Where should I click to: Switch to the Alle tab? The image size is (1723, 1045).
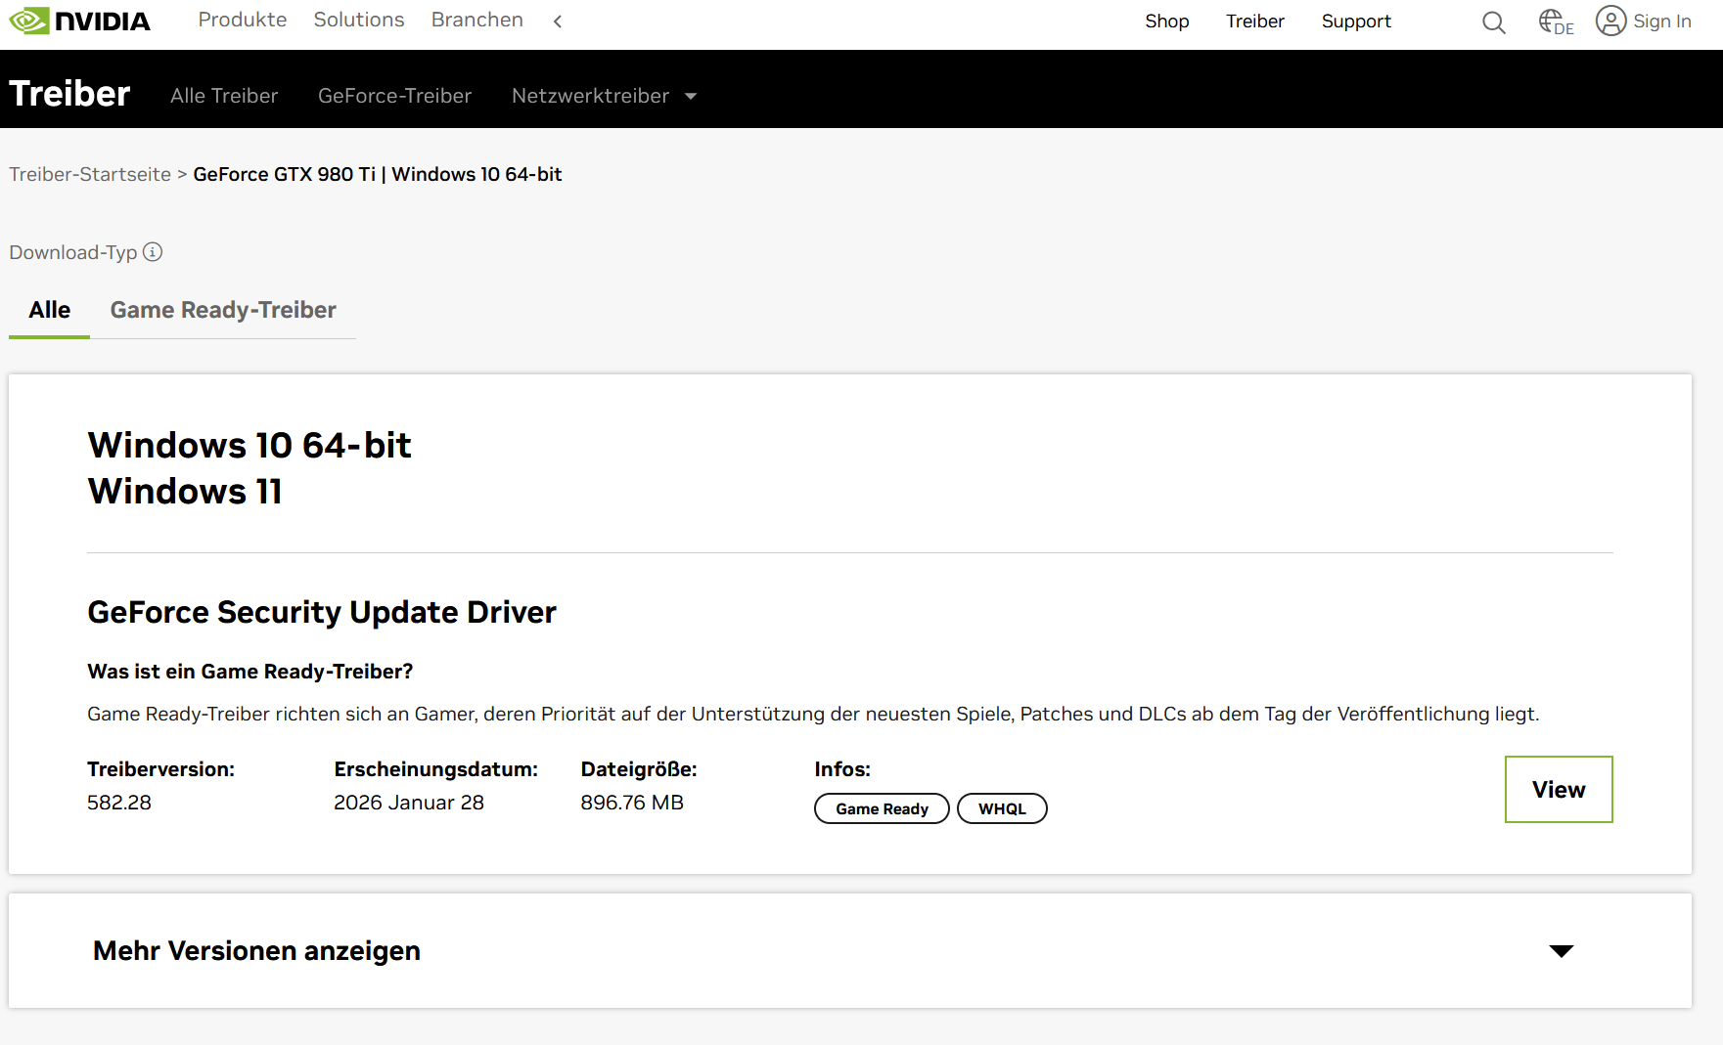(50, 310)
